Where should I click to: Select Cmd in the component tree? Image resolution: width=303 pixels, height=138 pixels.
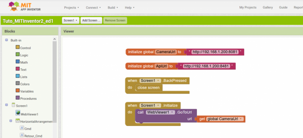click(28, 129)
